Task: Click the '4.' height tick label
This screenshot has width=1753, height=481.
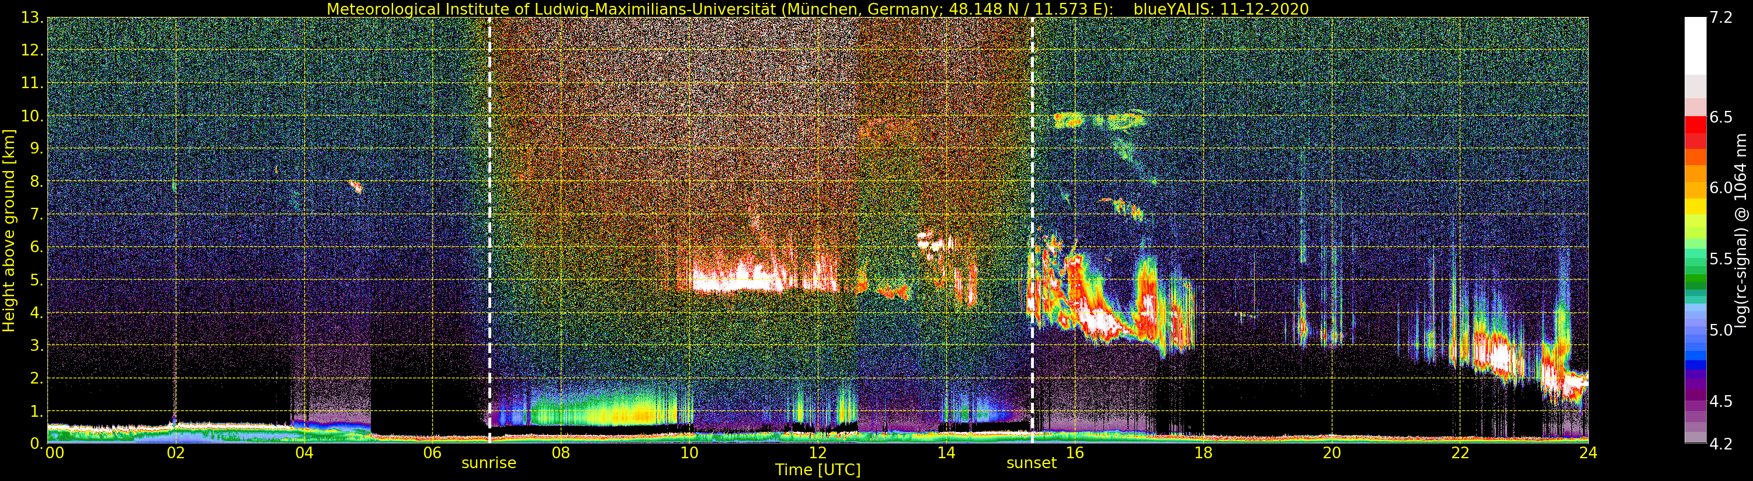Action: point(37,312)
